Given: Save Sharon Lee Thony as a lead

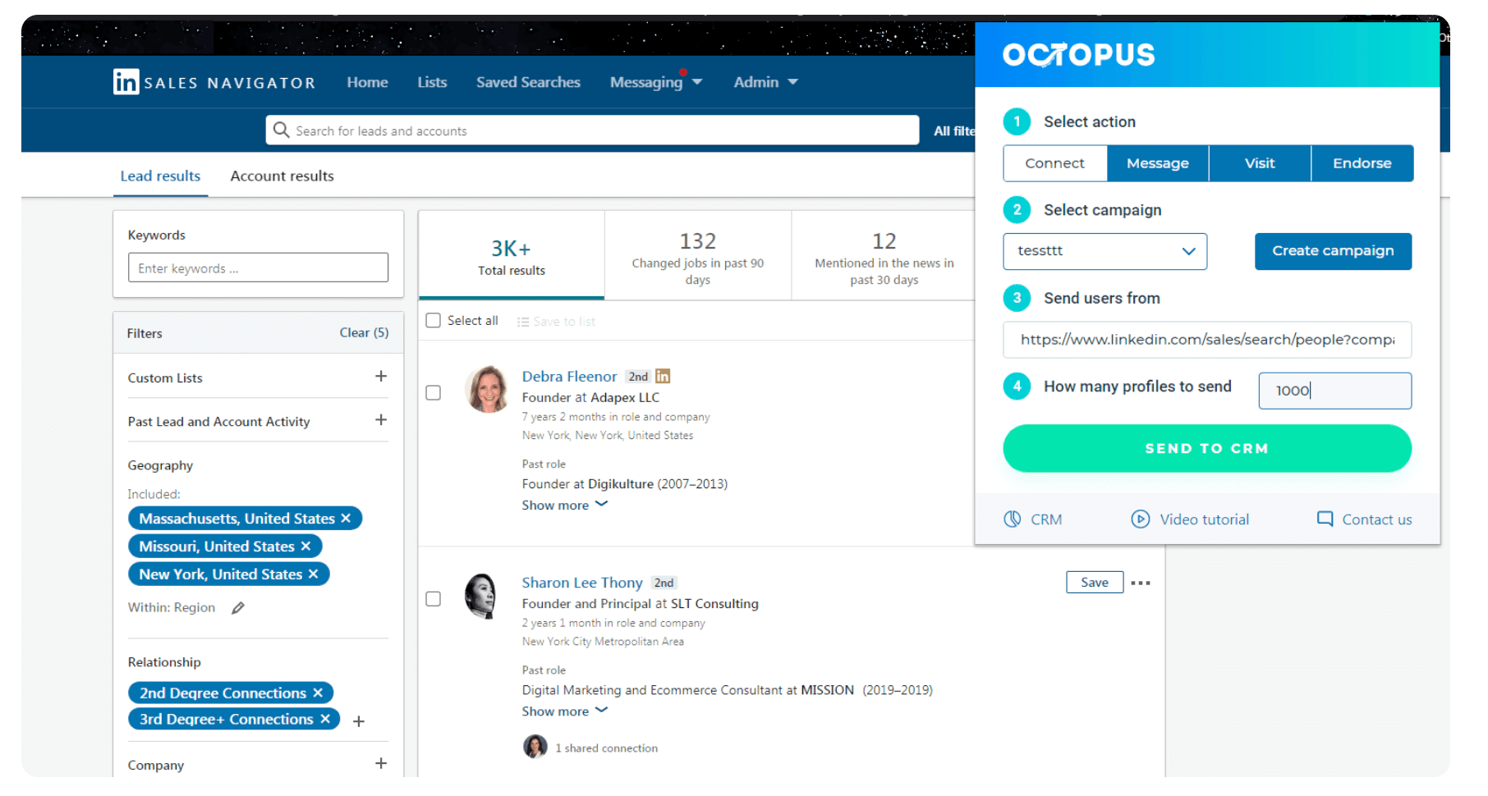Looking at the screenshot, I should pyautogui.click(x=1095, y=582).
